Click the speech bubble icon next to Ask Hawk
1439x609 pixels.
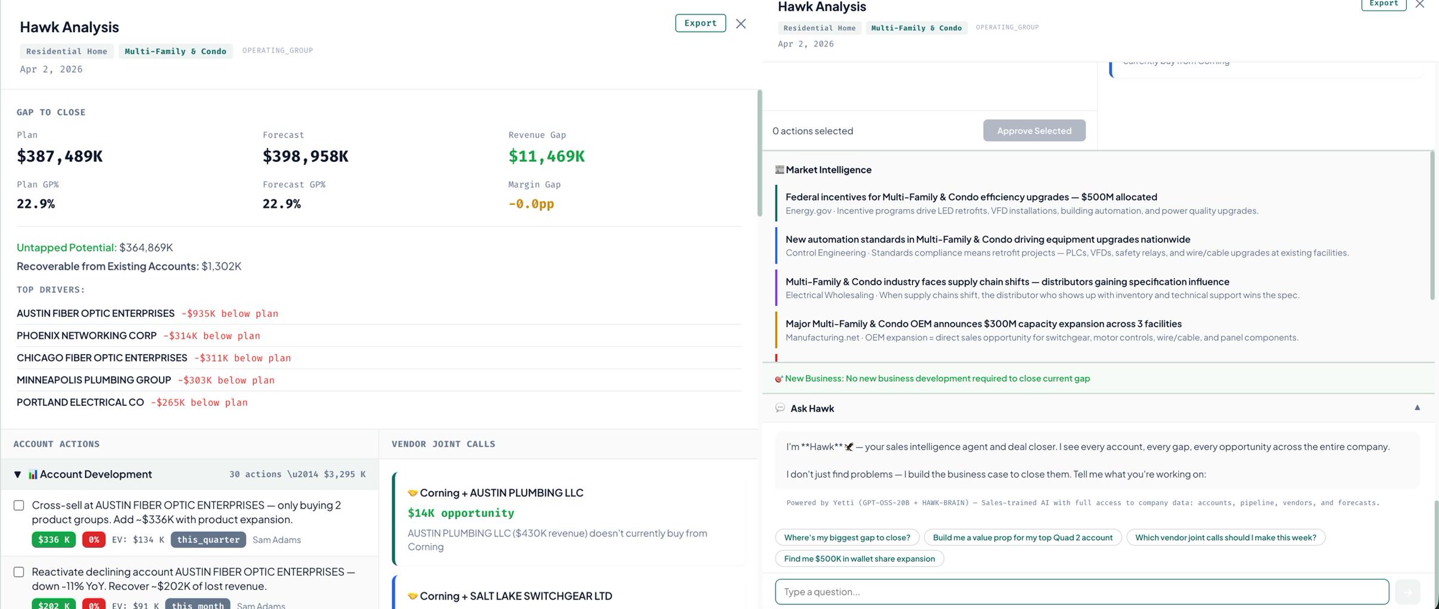point(780,408)
